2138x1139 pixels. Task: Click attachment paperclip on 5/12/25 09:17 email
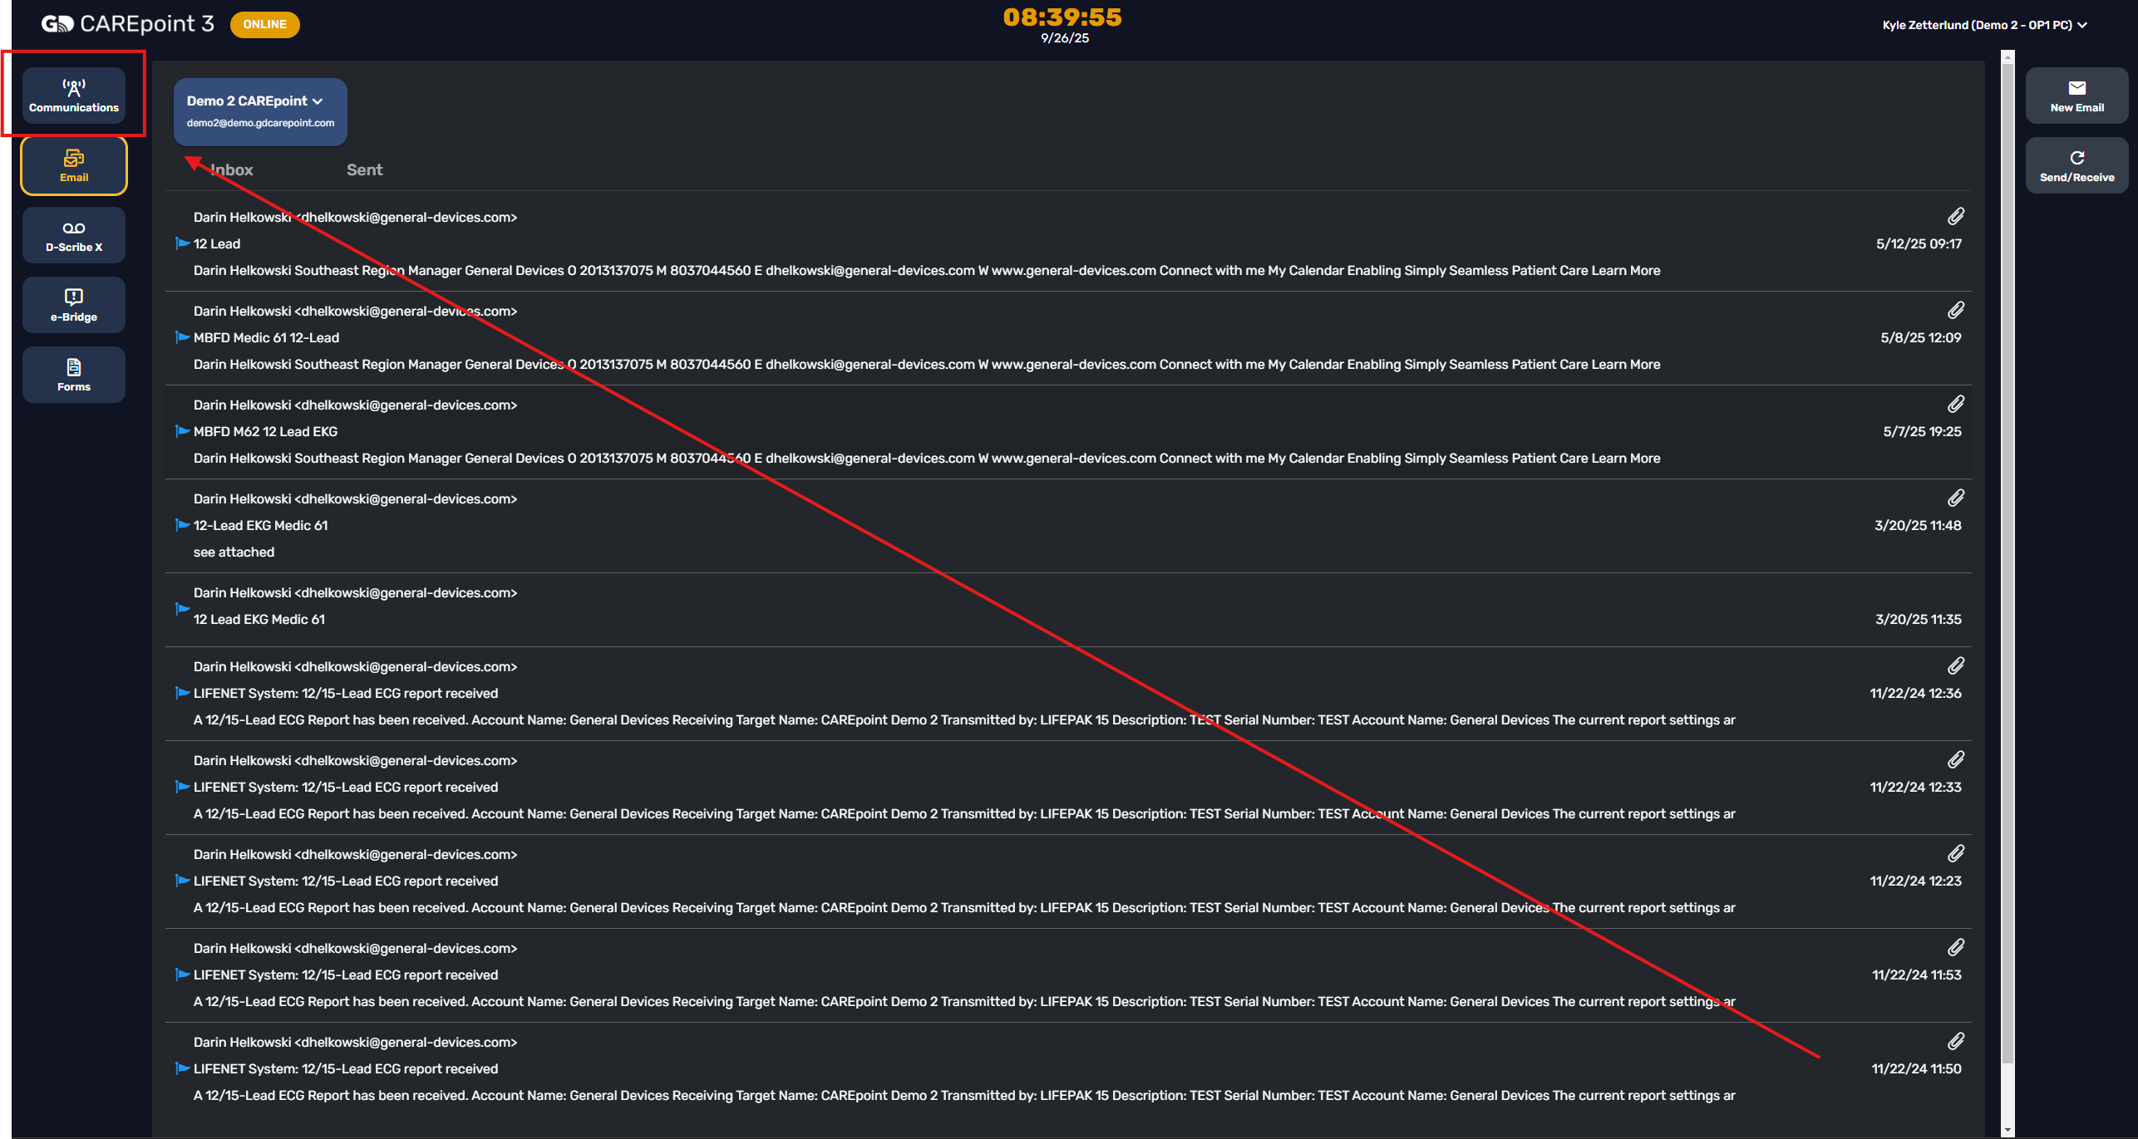click(x=1955, y=217)
